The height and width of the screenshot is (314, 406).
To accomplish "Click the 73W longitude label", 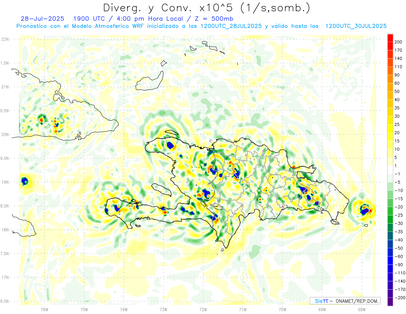I will 163,309.
